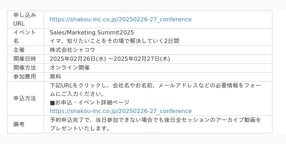Click the オンライン開催 text
This screenshot has height=144, width=286.
[x=70, y=68]
